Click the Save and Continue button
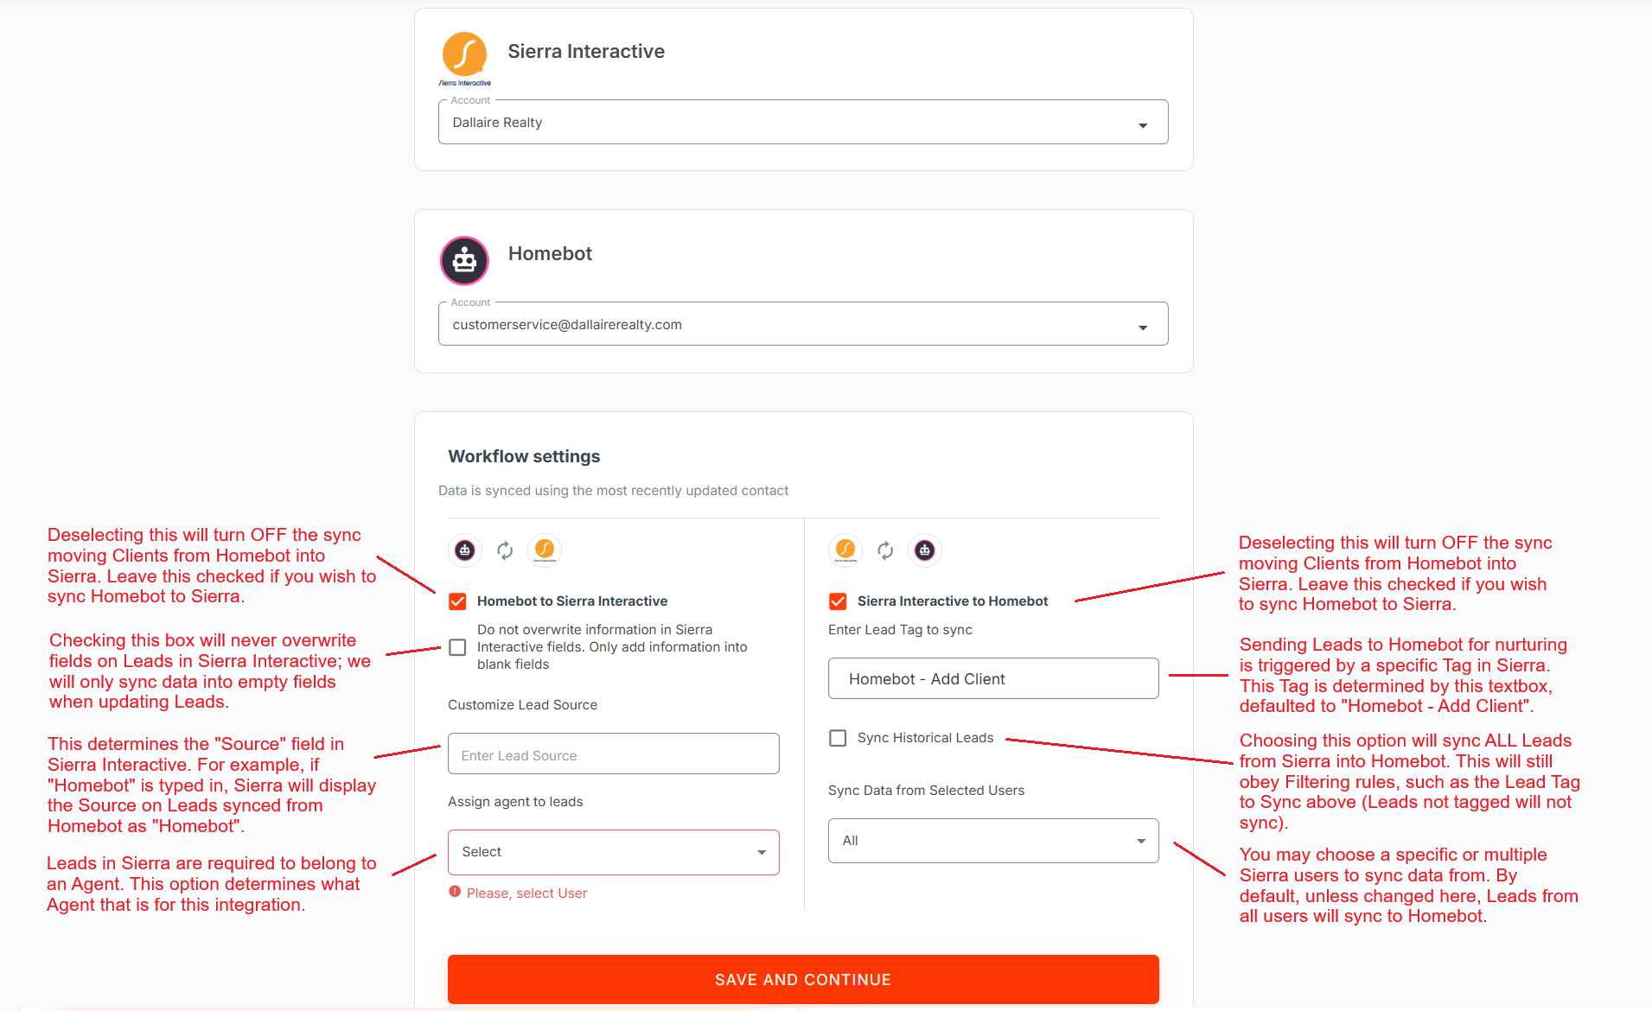 pyautogui.click(x=802, y=979)
